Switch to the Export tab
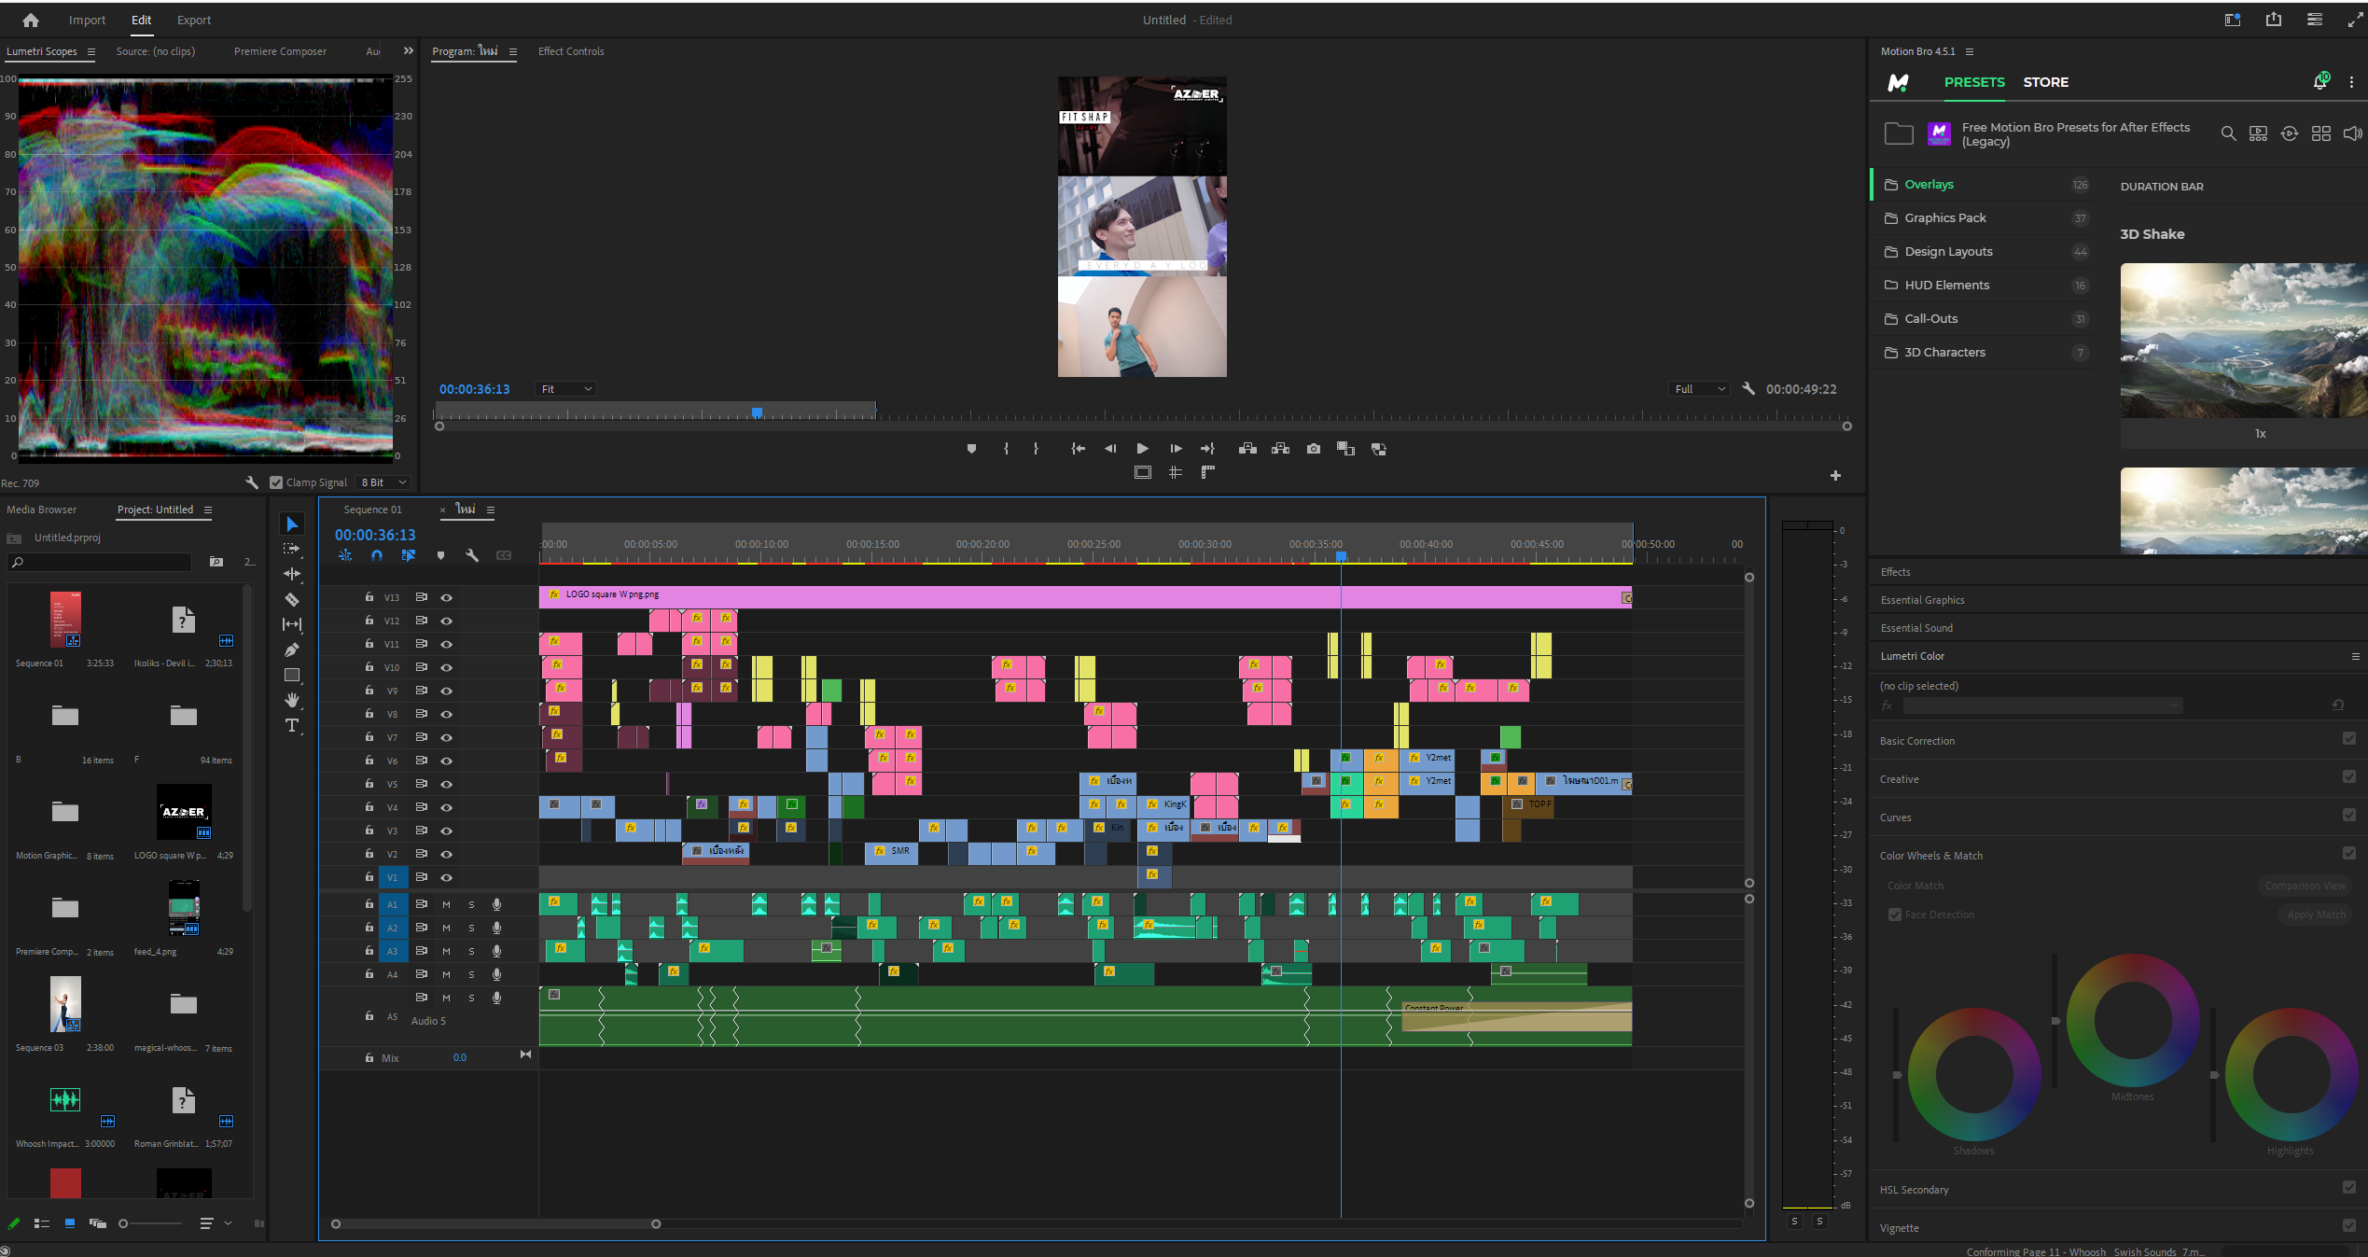Viewport: 2368px width, 1257px height. coord(193,20)
